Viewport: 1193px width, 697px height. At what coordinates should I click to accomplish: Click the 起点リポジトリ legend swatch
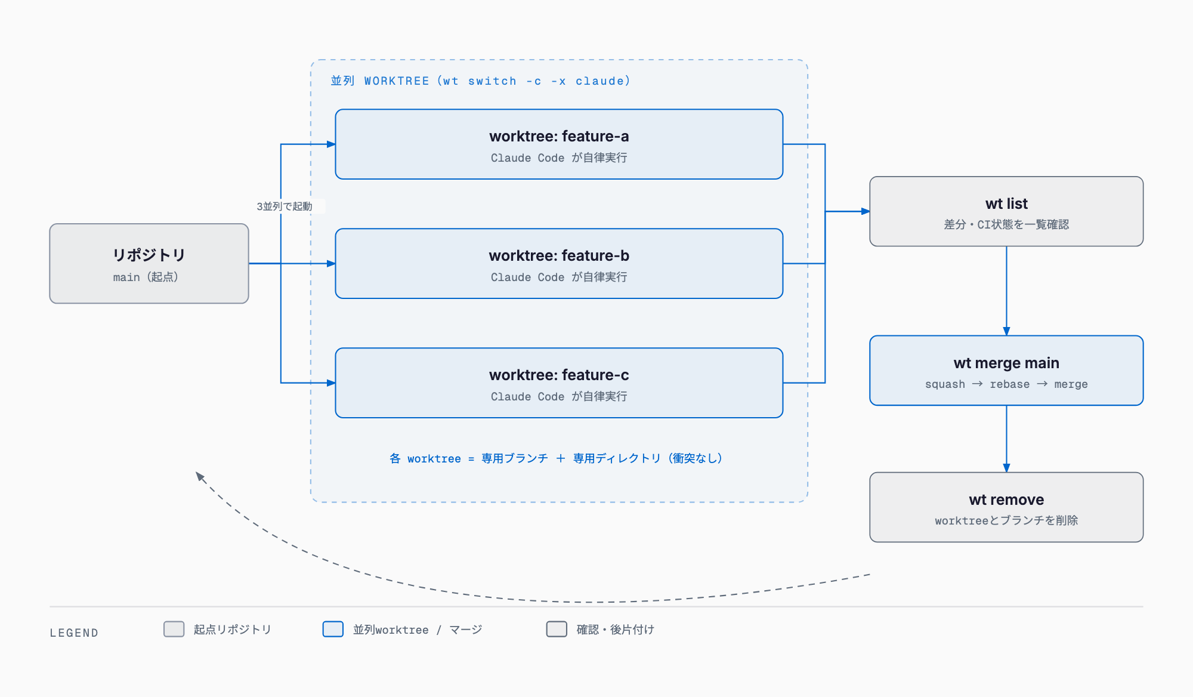click(x=174, y=629)
